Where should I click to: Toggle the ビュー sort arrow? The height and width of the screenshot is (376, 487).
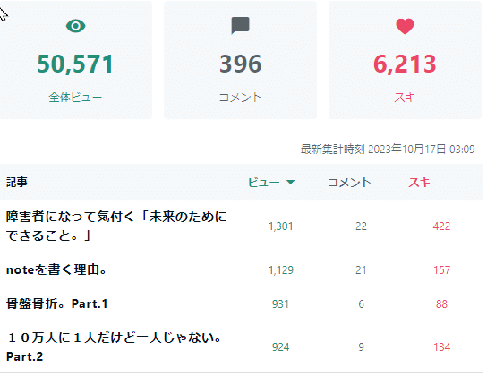(x=290, y=182)
